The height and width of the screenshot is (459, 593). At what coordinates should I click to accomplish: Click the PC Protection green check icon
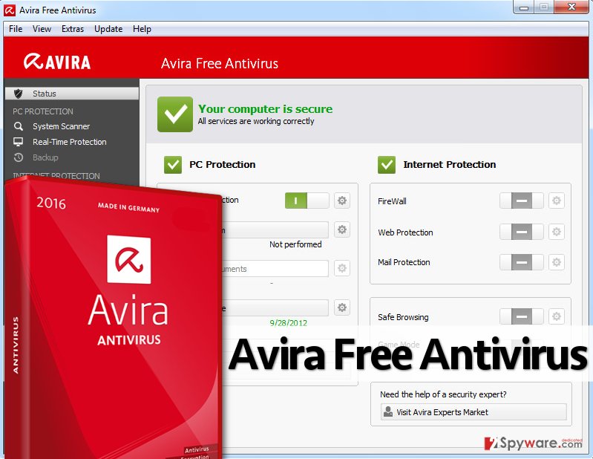point(173,165)
